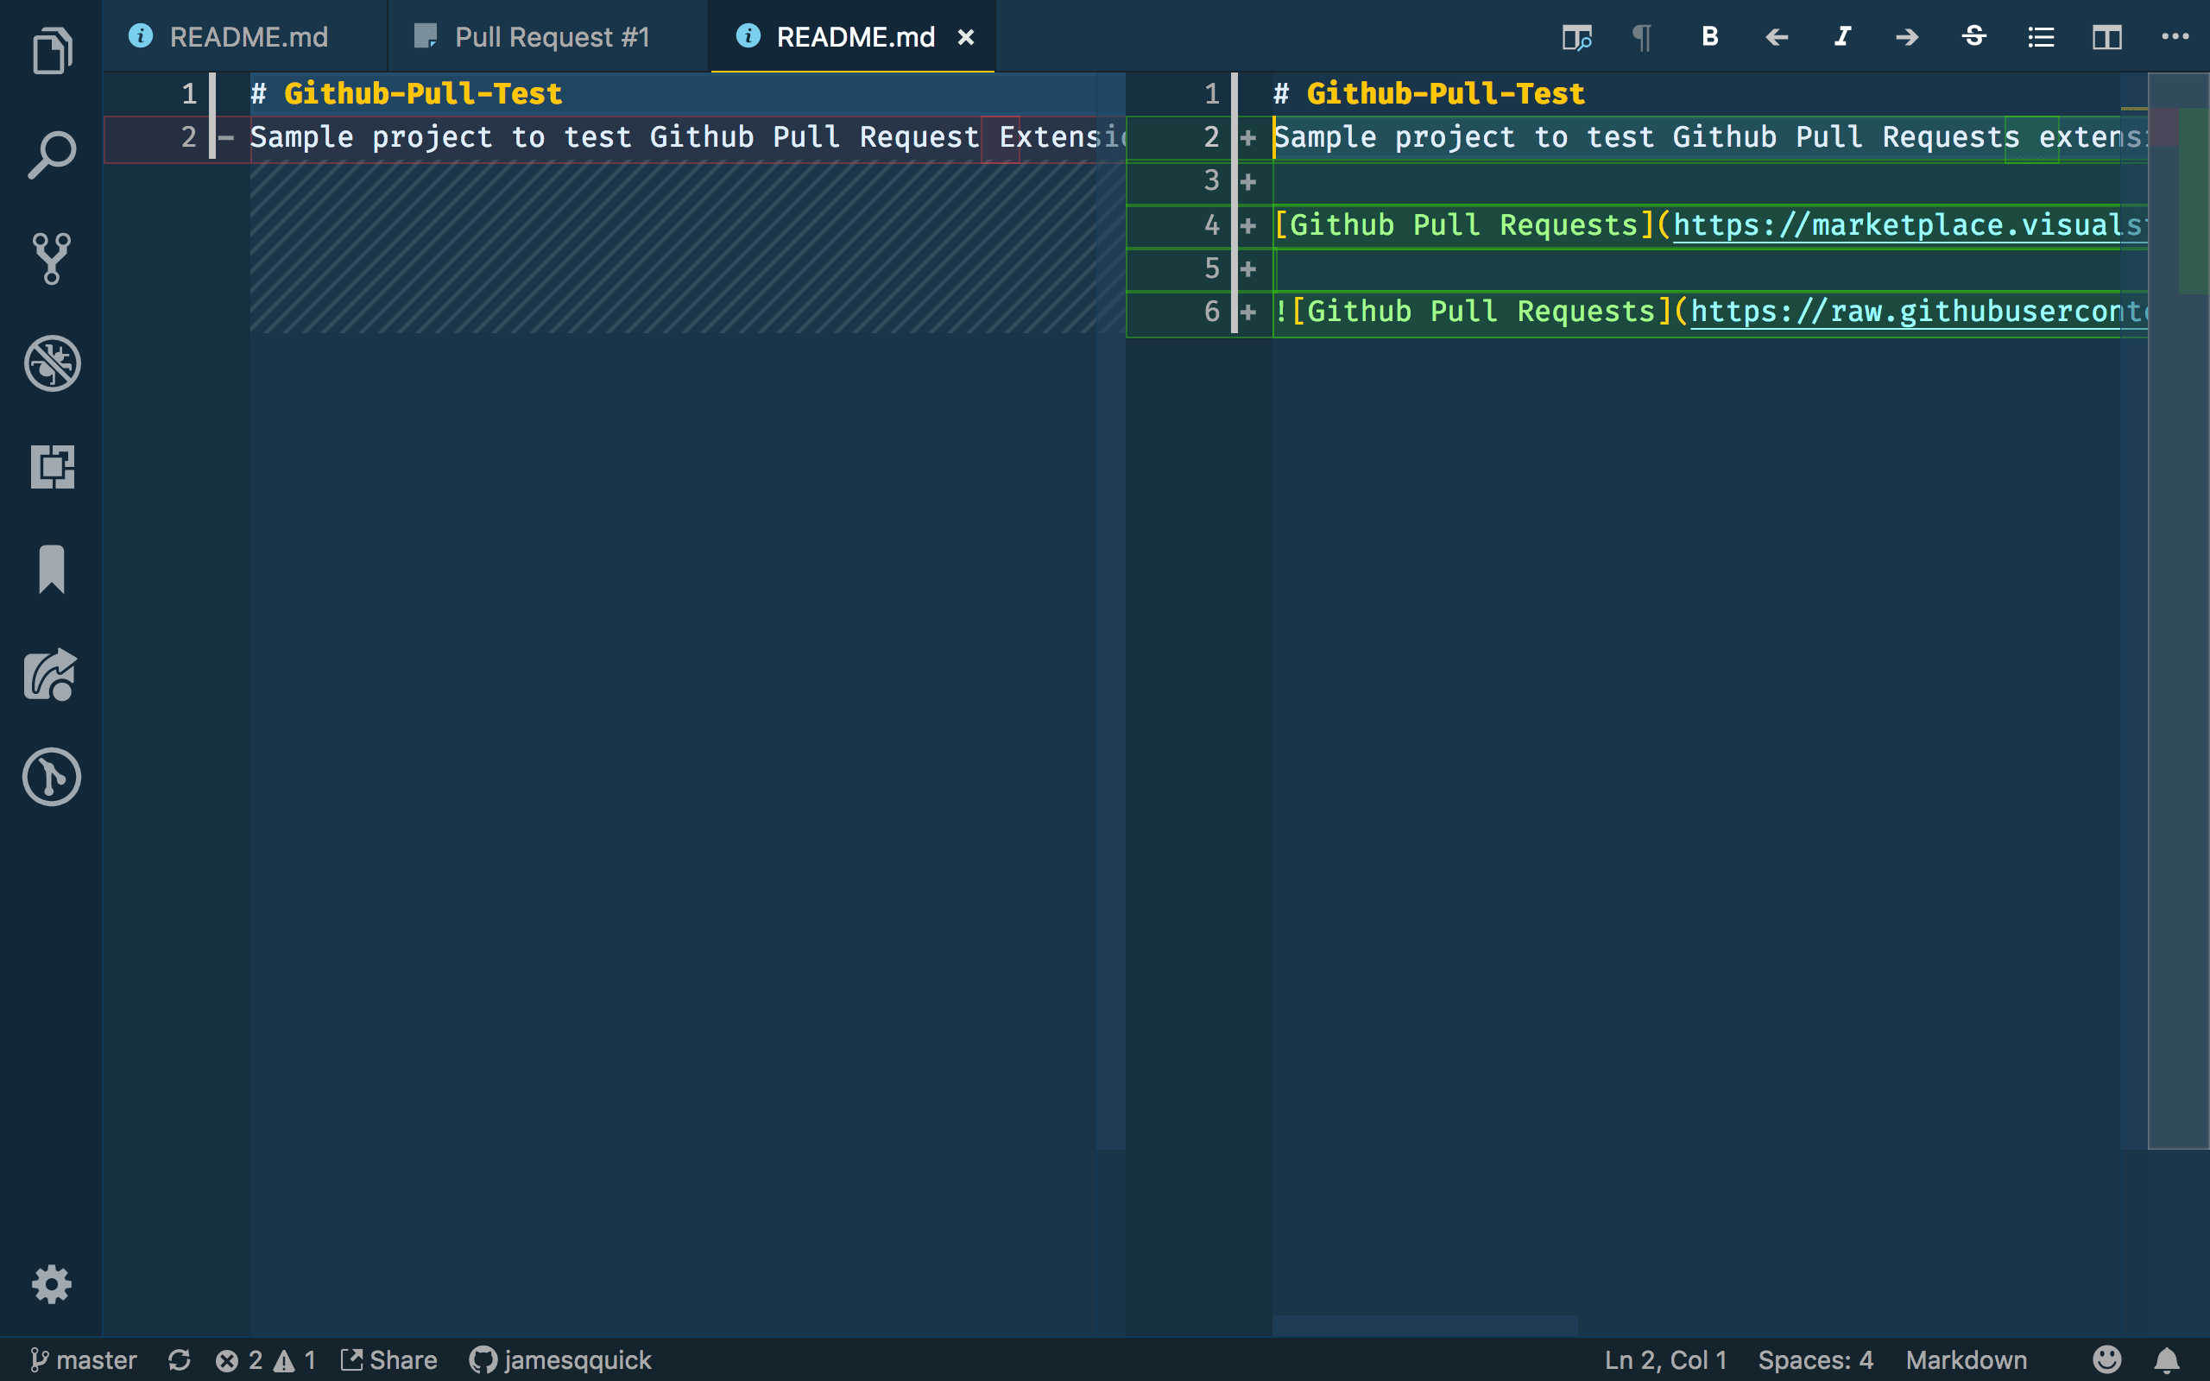2210x1381 pixels.
Task: Click the right pane horizontal scrollbar
Action: (1424, 1325)
